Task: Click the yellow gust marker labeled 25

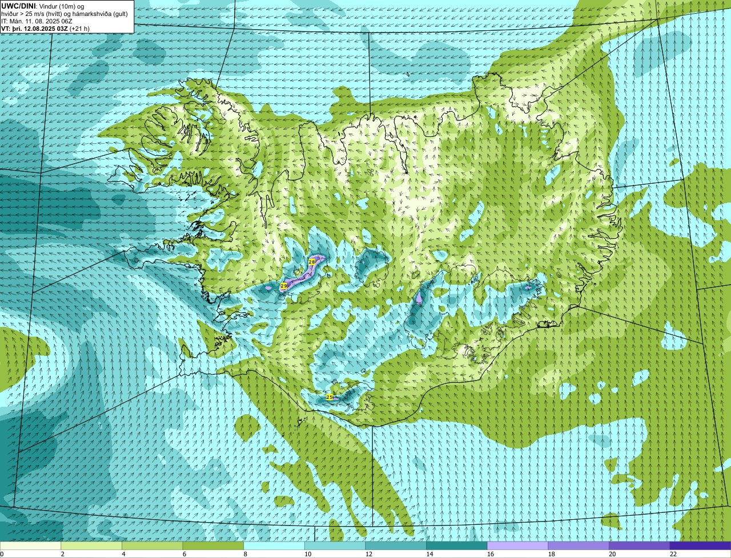Action: (x=330, y=397)
